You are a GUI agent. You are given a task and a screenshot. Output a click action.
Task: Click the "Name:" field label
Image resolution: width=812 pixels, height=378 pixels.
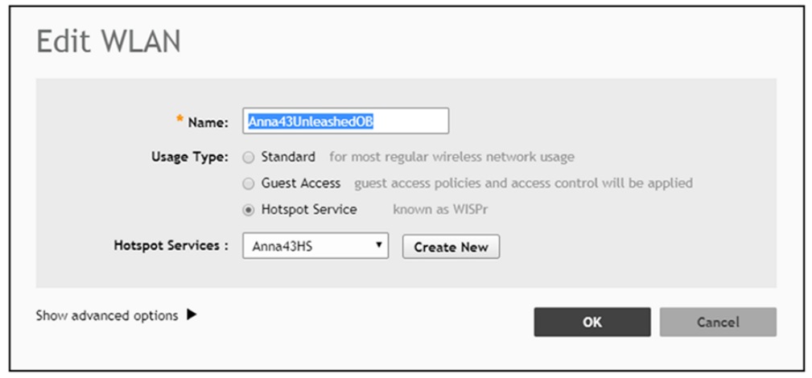tap(208, 122)
